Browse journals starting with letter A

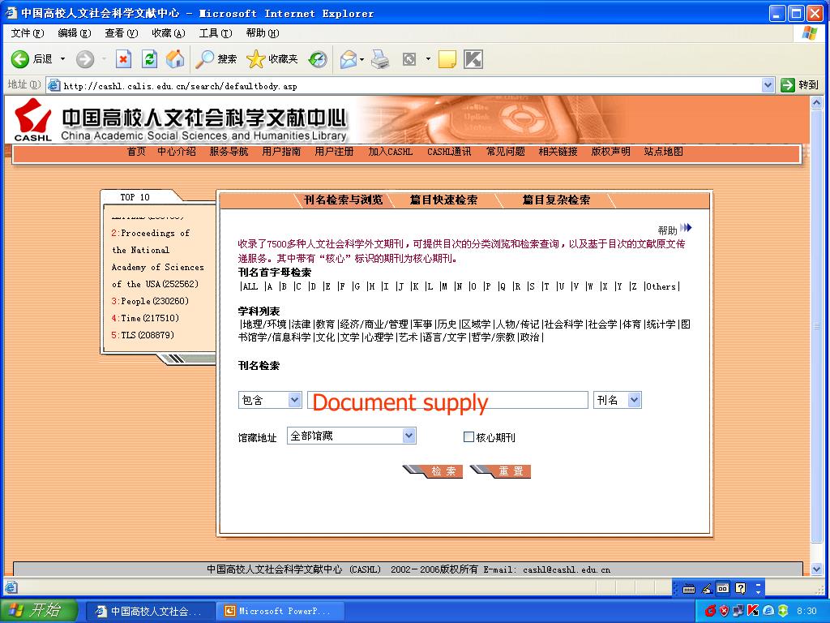[269, 286]
